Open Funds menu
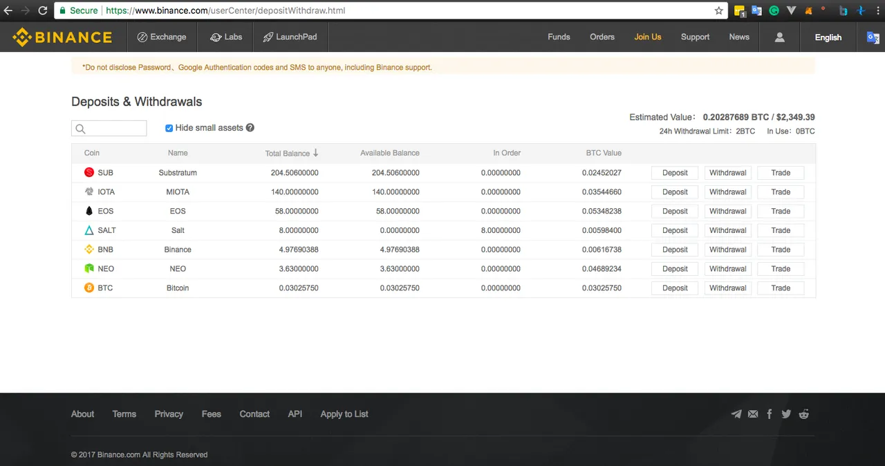Image resolution: width=885 pixels, height=466 pixels. pos(559,37)
